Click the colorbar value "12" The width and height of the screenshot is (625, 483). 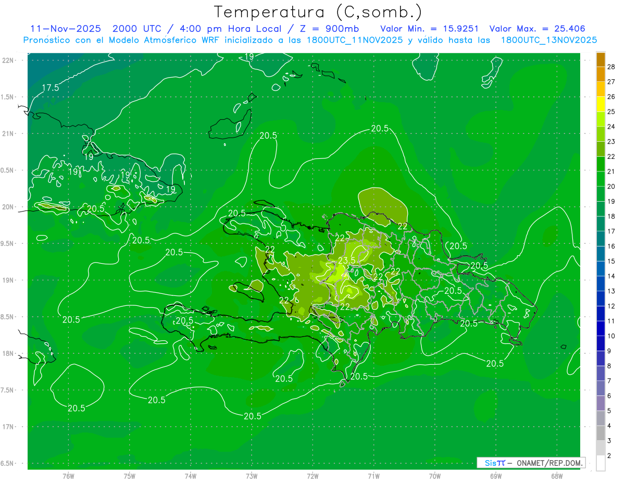pos(611,306)
